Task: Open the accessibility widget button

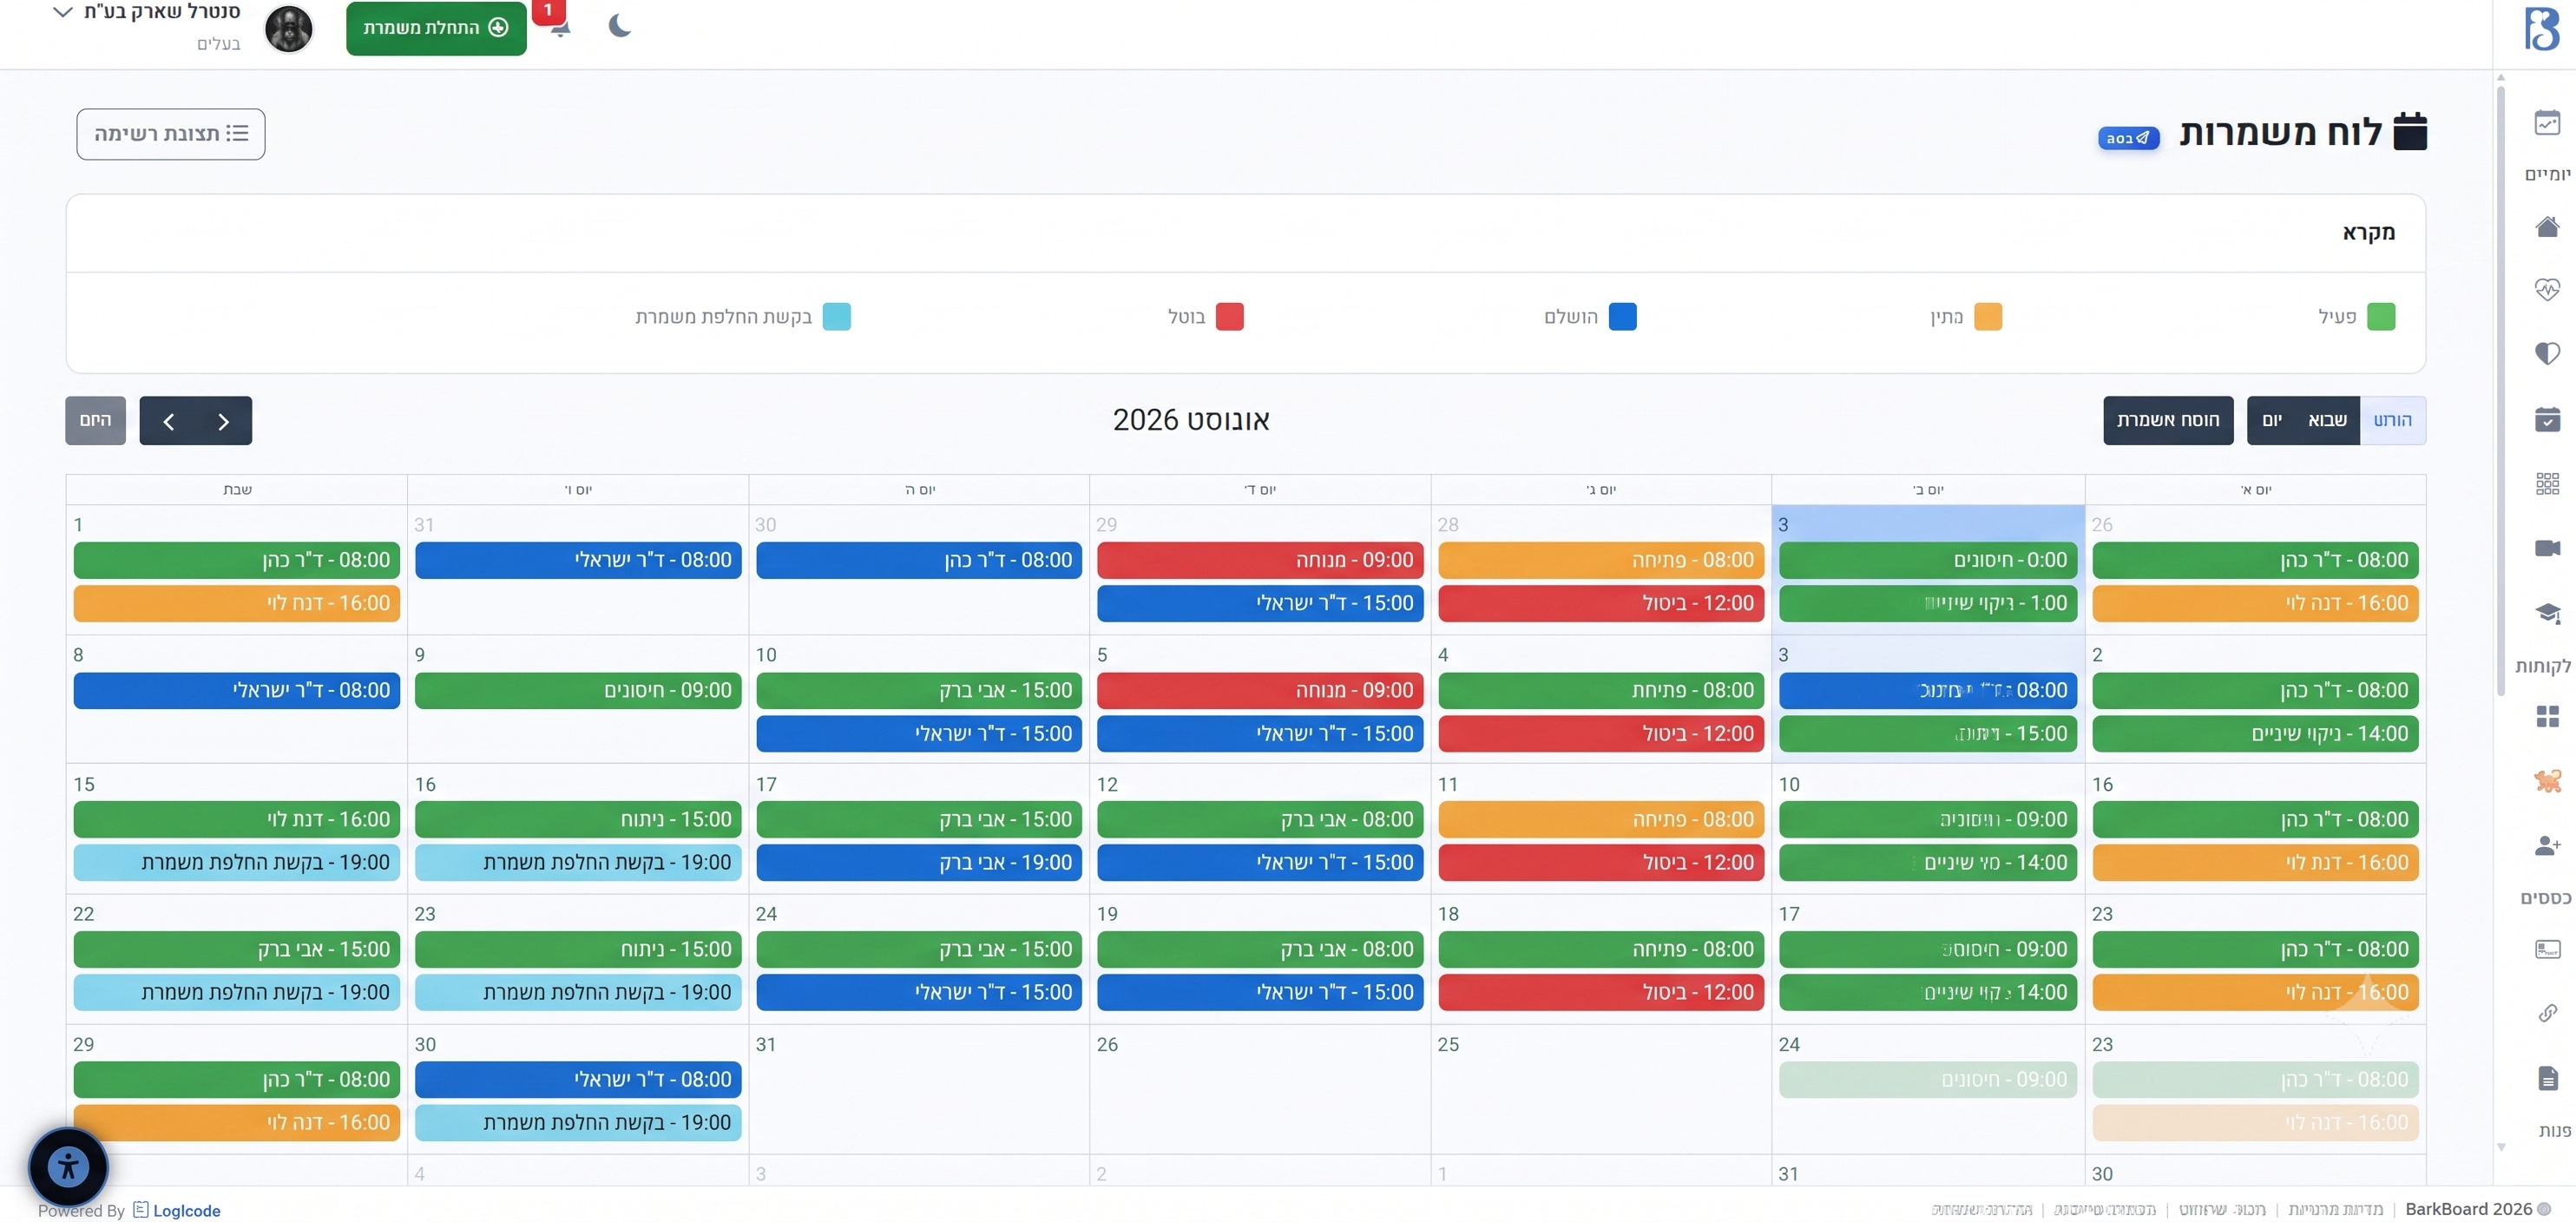Action: tap(68, 1167)
